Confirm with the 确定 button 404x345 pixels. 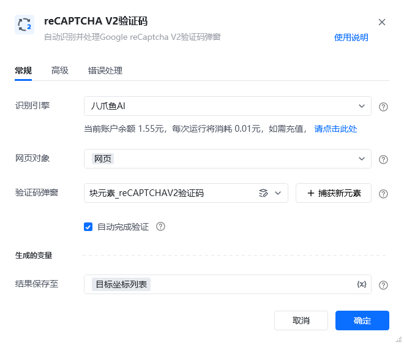pyautogui.click(x=362, y=320)
